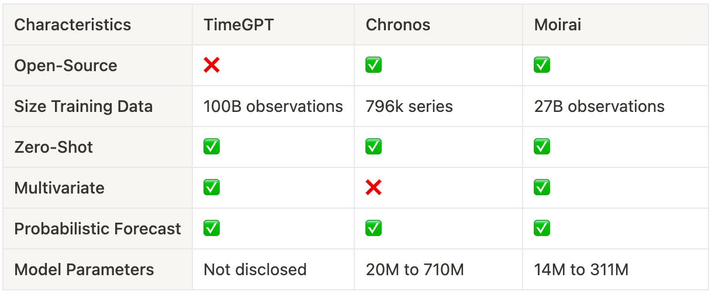Select the Moirai Multivariate checkmark

(x=542, y=188)
